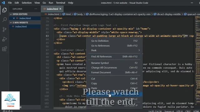Open the Terminal menu
This screenshot has width=200, height=112.
coord(60,3)
